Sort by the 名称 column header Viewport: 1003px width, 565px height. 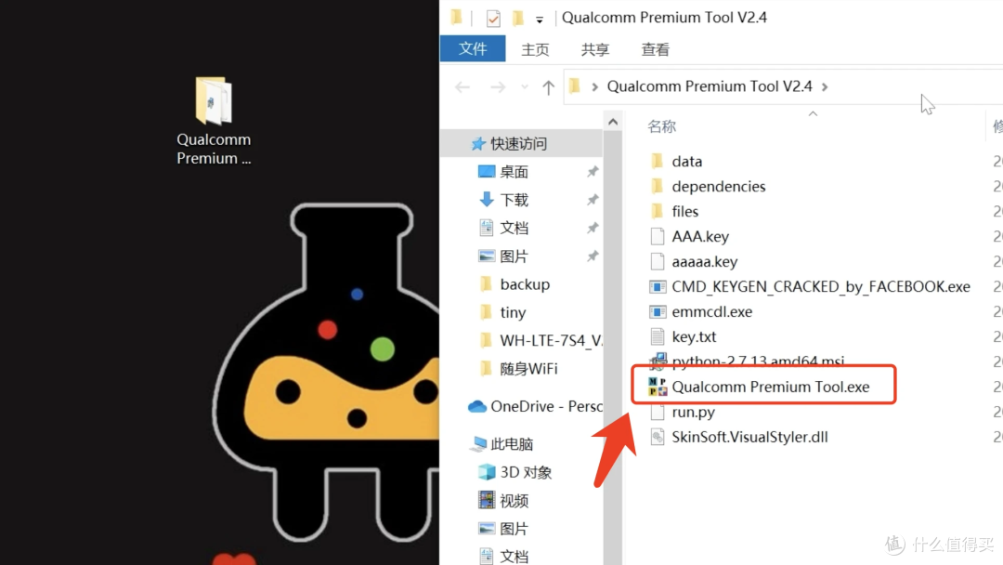tap(661, 126)
